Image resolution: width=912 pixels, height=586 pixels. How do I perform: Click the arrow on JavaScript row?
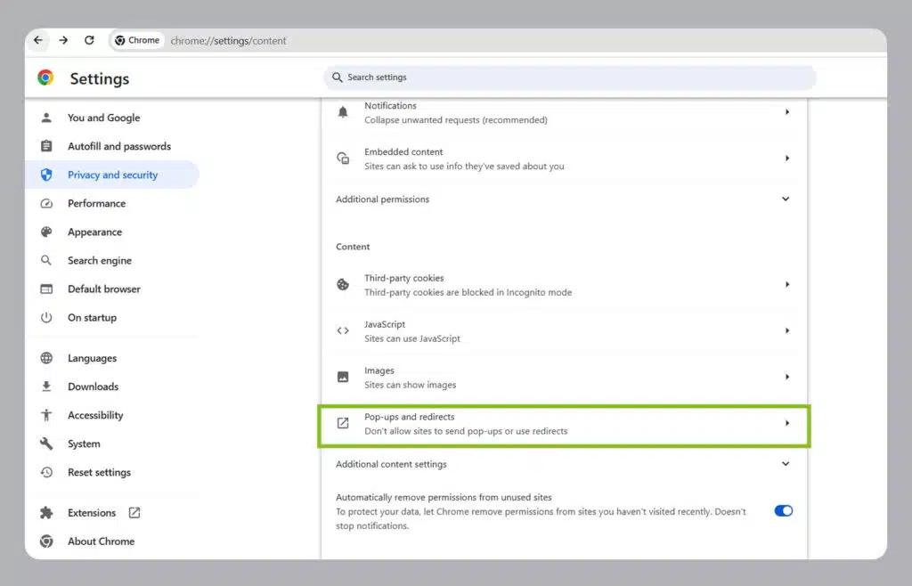787,330
